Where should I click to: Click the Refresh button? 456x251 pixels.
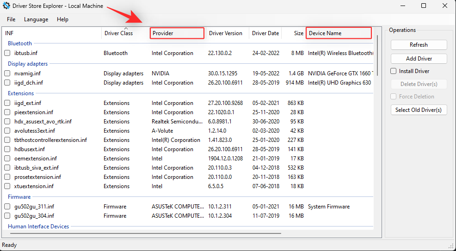click(419, 45)
